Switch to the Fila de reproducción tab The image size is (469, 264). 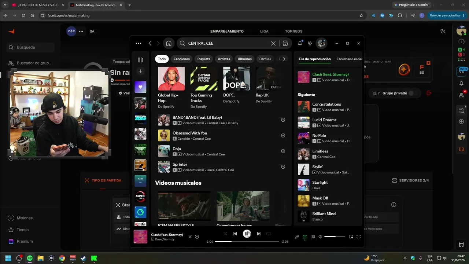point(315,59)
